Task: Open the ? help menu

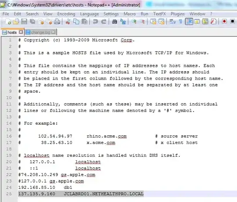Action: coord(211,14)
